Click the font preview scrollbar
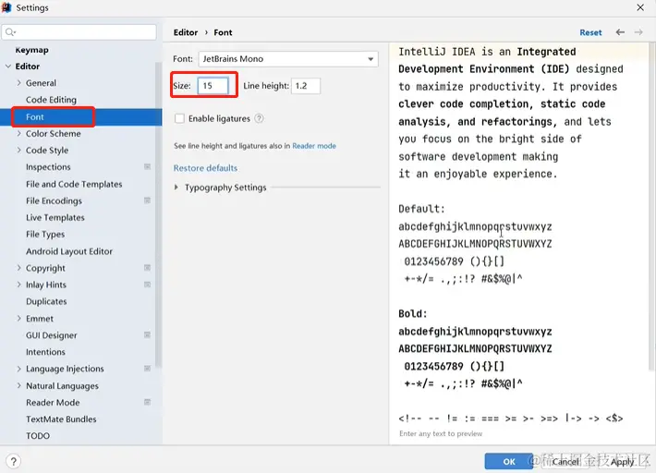Screen dimensions: 656x473 [651, 205]
